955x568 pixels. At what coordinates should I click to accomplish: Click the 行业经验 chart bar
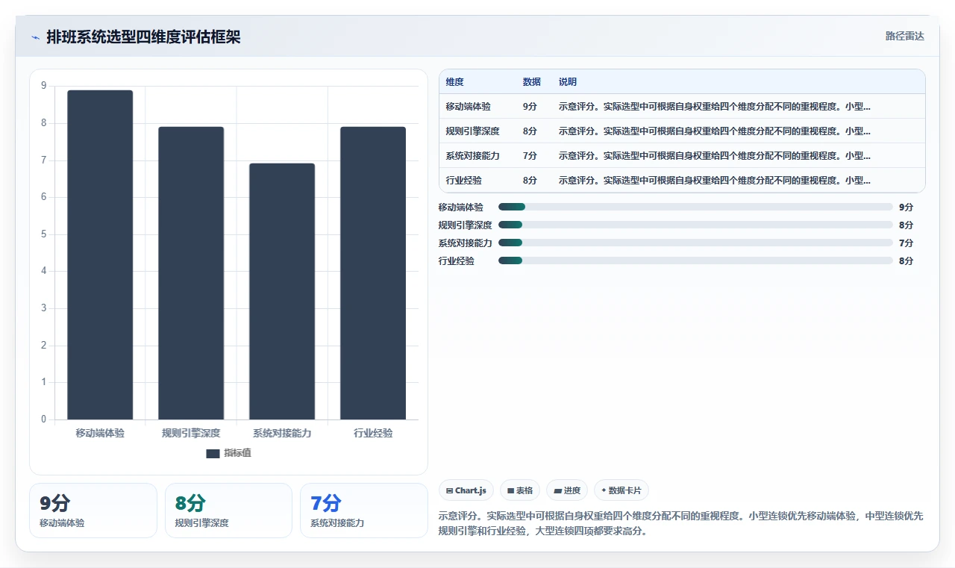click(x=373, y=273)
